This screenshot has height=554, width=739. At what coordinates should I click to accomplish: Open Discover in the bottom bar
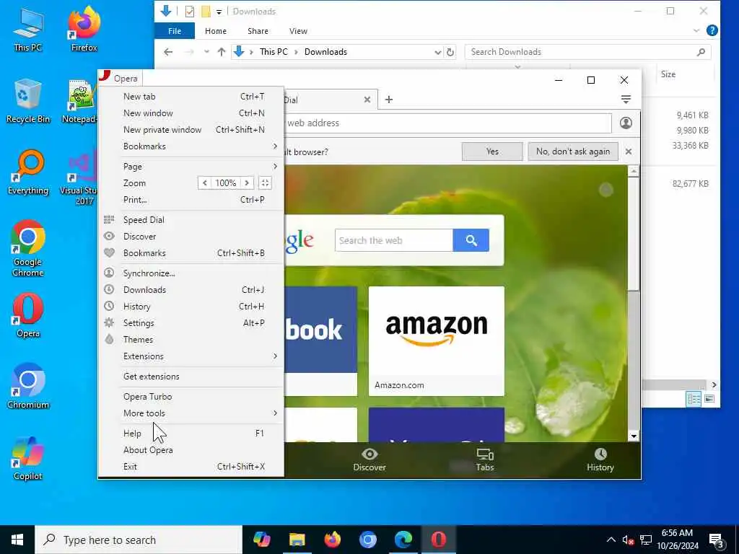[x=369, y=460]
